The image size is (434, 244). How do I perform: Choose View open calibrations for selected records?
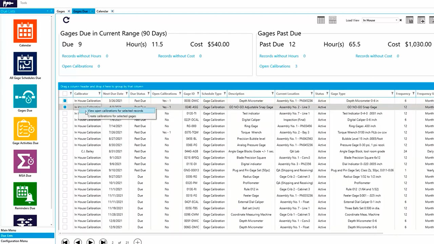[x=115, y=111]
